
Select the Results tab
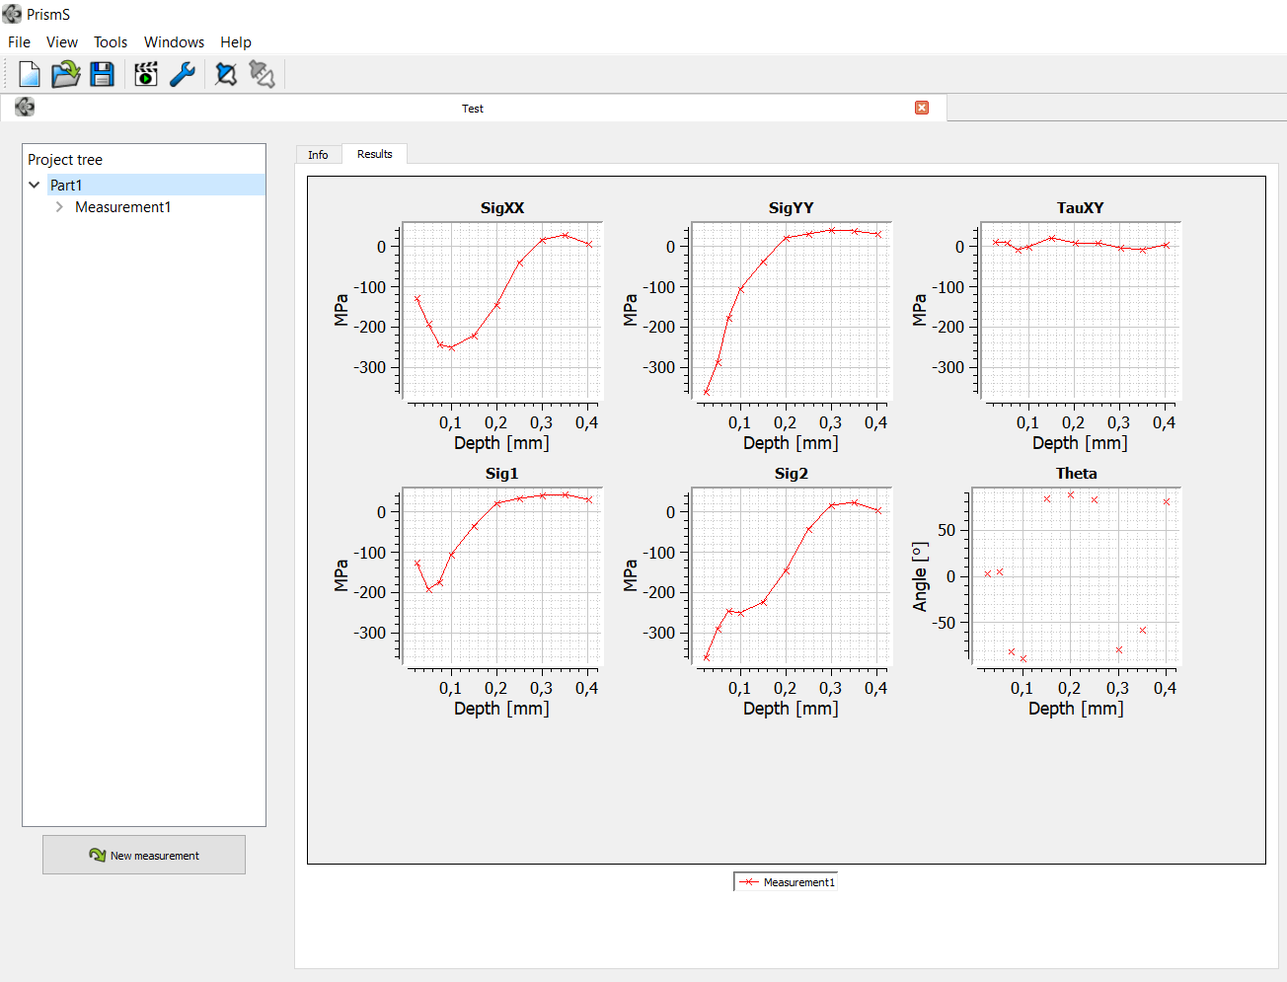coord(374,154)
